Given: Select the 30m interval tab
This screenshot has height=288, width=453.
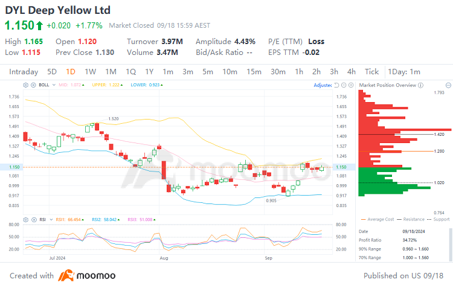Looking at the screenshot, I should (278, 72).
